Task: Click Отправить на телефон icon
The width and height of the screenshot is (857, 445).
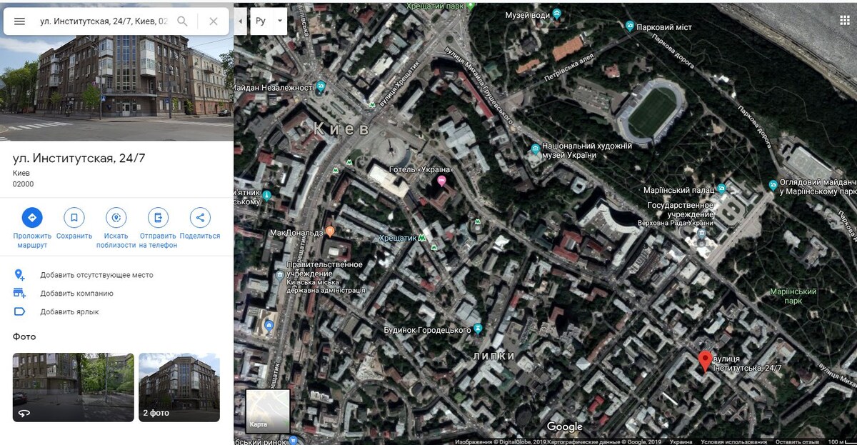Action: [159, 218]
